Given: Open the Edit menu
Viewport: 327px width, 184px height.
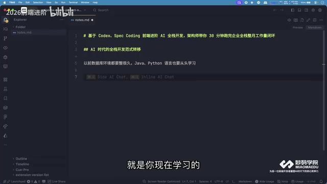Looking at the screenshot, I should point(28,3).
